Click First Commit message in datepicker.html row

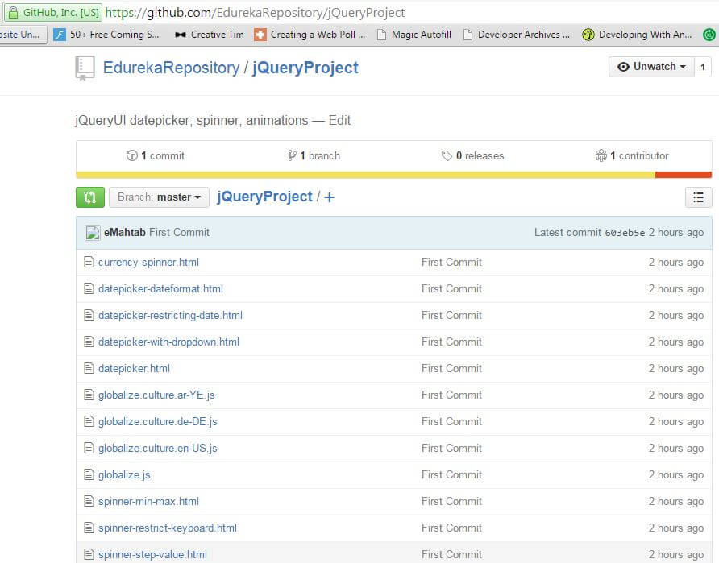[451, 368]
